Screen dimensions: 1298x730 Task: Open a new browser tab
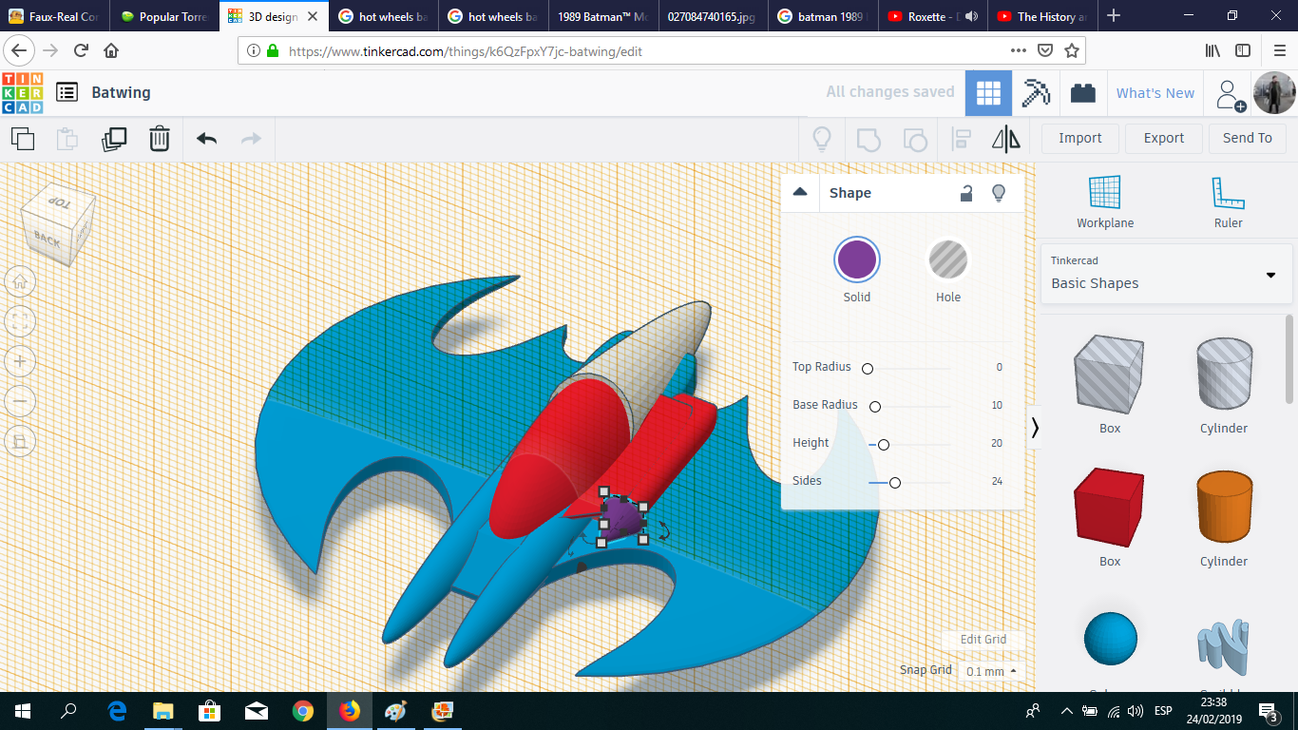[x=1114, y=16]
